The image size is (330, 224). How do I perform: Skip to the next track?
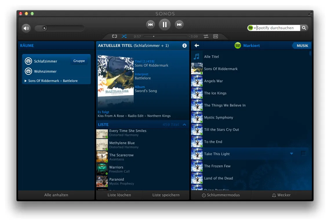coord(179,25)
